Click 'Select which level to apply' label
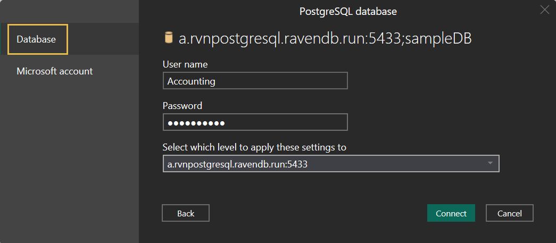Viewport: 556px width, 243px height. 254,147
